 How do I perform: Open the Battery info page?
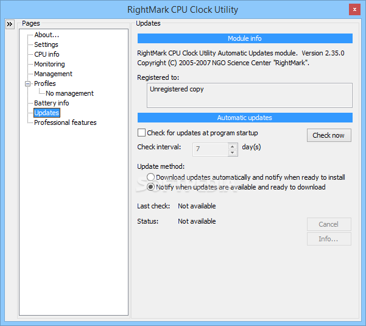coord(51,103)
